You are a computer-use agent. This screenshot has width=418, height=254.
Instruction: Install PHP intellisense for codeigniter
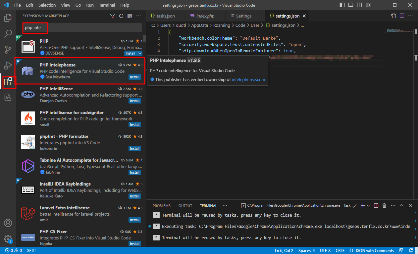pos(134,125)
